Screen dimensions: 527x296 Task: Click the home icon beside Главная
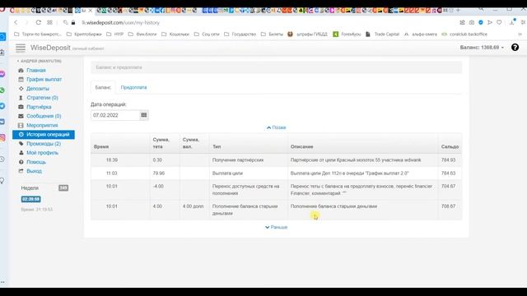point(21,70)
